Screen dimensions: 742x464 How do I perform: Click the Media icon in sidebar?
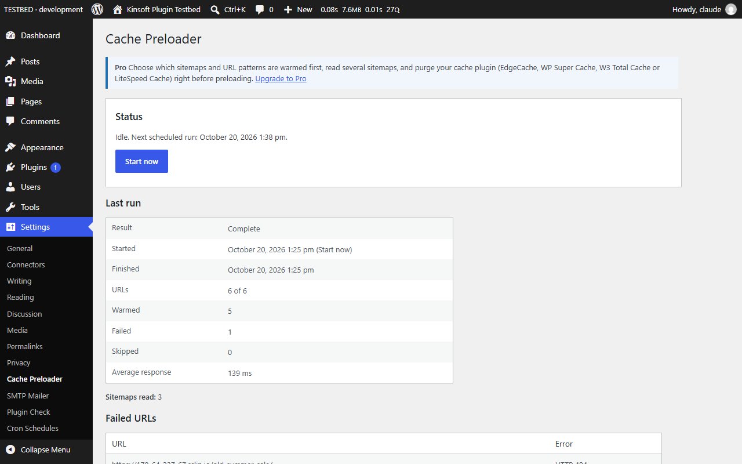point(10,81)
